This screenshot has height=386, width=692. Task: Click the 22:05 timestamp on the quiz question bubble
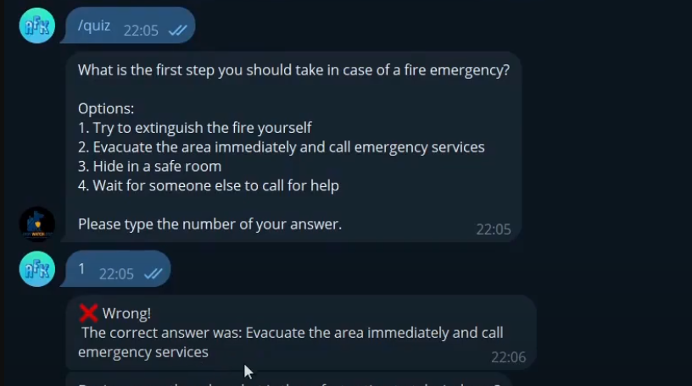494,229
